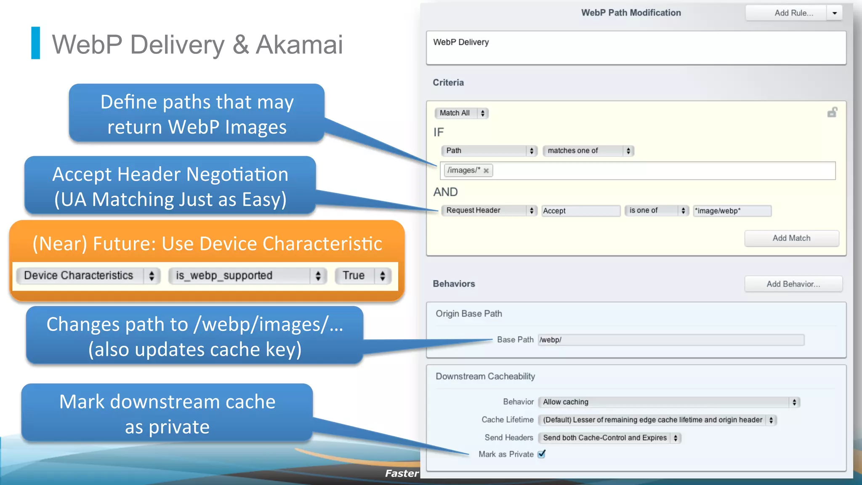Toggle the Mark as Private checkbox
Image resolution: width=862 pixels, height=485 pixels.
point(542,454)
